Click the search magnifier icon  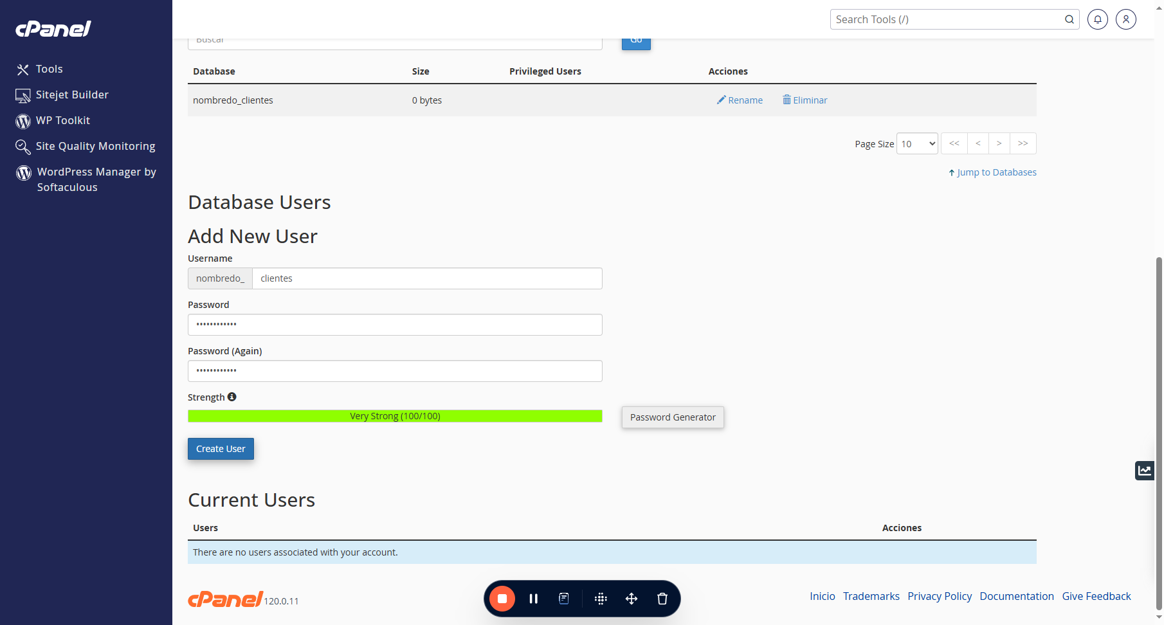click(1069, 19)
